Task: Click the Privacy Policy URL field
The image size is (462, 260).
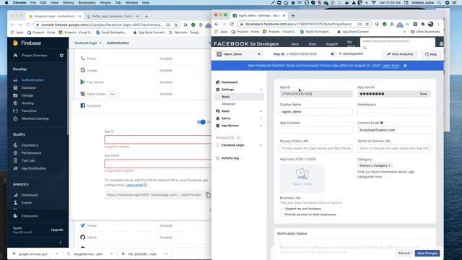Action: click(316, 148)
